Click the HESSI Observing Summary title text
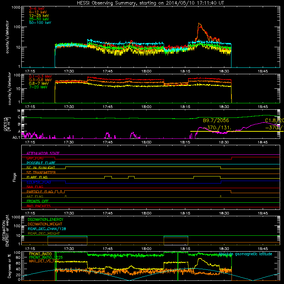The width and height of the screenshot is (284, 284). pos(151,3)
